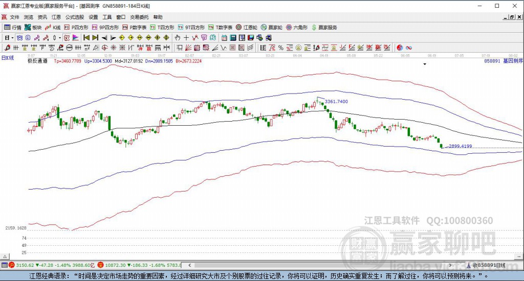The height and width of the screenshot is (281, 524).
Task: Open the T四方形 tool
Action: [x=162, y=28]
